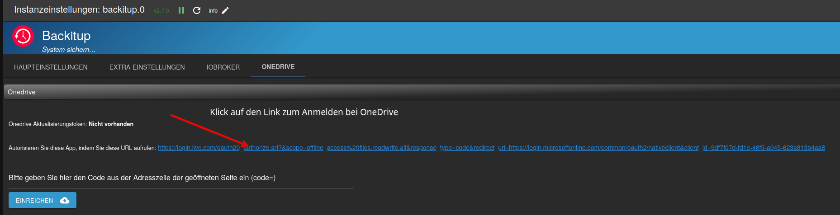The image size is (840, 215).
Task: Click the small info label
Action: 213,11
